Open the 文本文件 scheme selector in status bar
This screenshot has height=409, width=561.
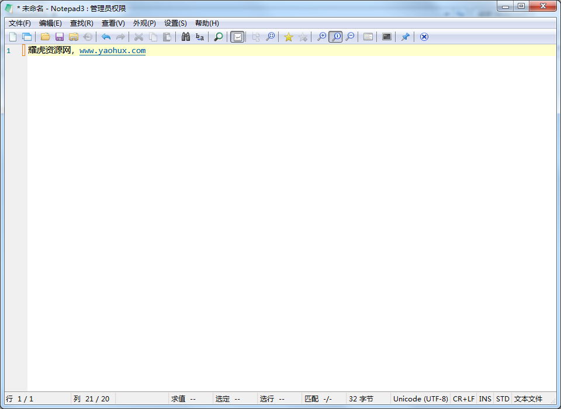tap(528, 399)
